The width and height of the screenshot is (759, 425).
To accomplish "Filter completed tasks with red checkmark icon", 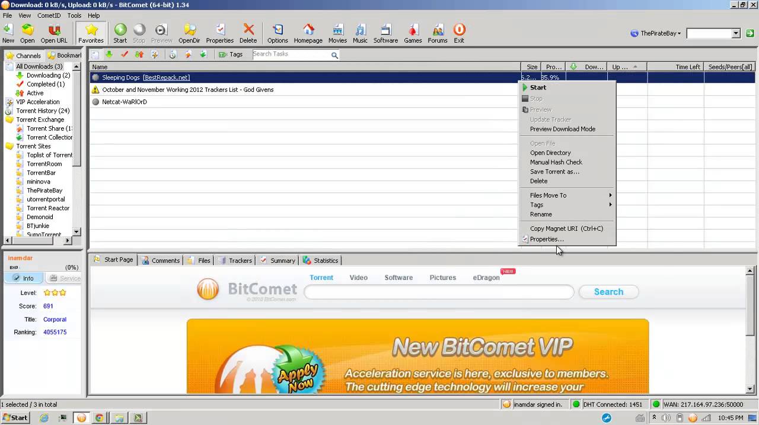I will [125, 54].
